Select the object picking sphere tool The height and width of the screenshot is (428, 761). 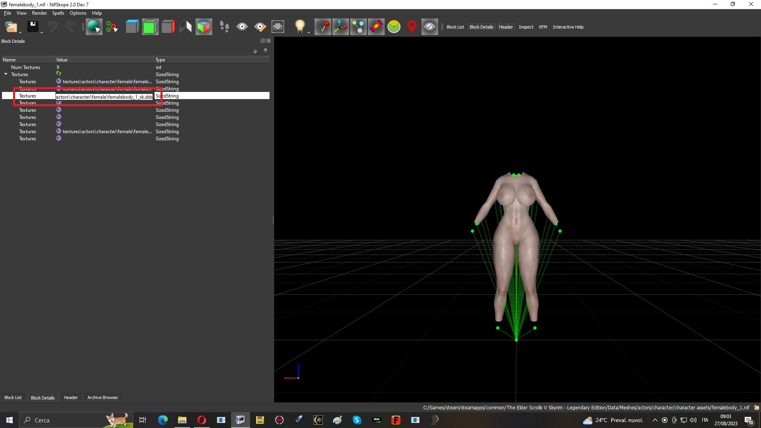[x=94, y=27]
